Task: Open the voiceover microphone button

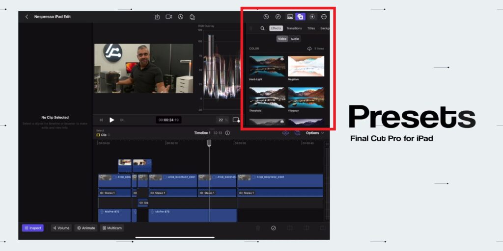Action: click(x=312, y=17)
